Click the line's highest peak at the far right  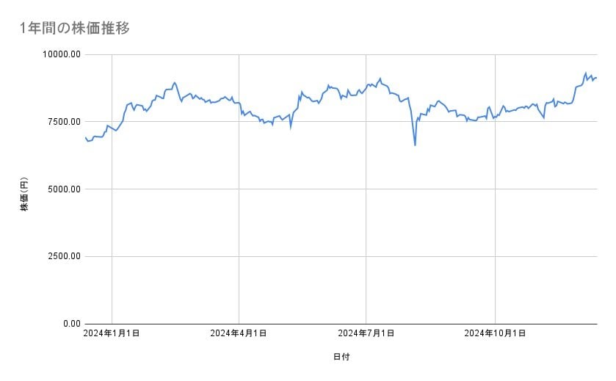point(585,73)
